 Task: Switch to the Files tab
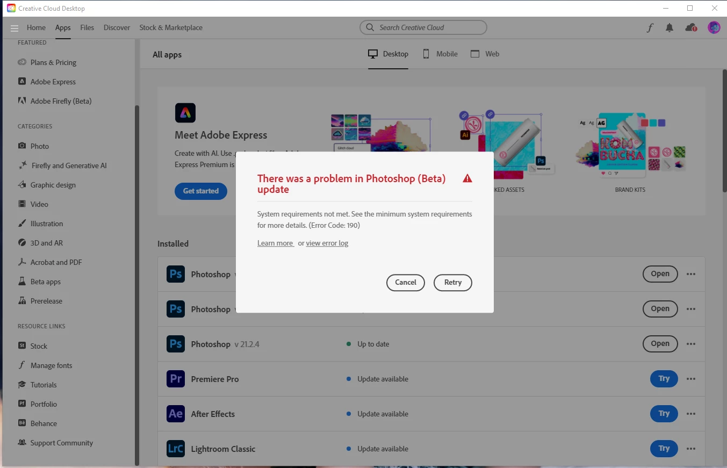[x=87, y=27]
